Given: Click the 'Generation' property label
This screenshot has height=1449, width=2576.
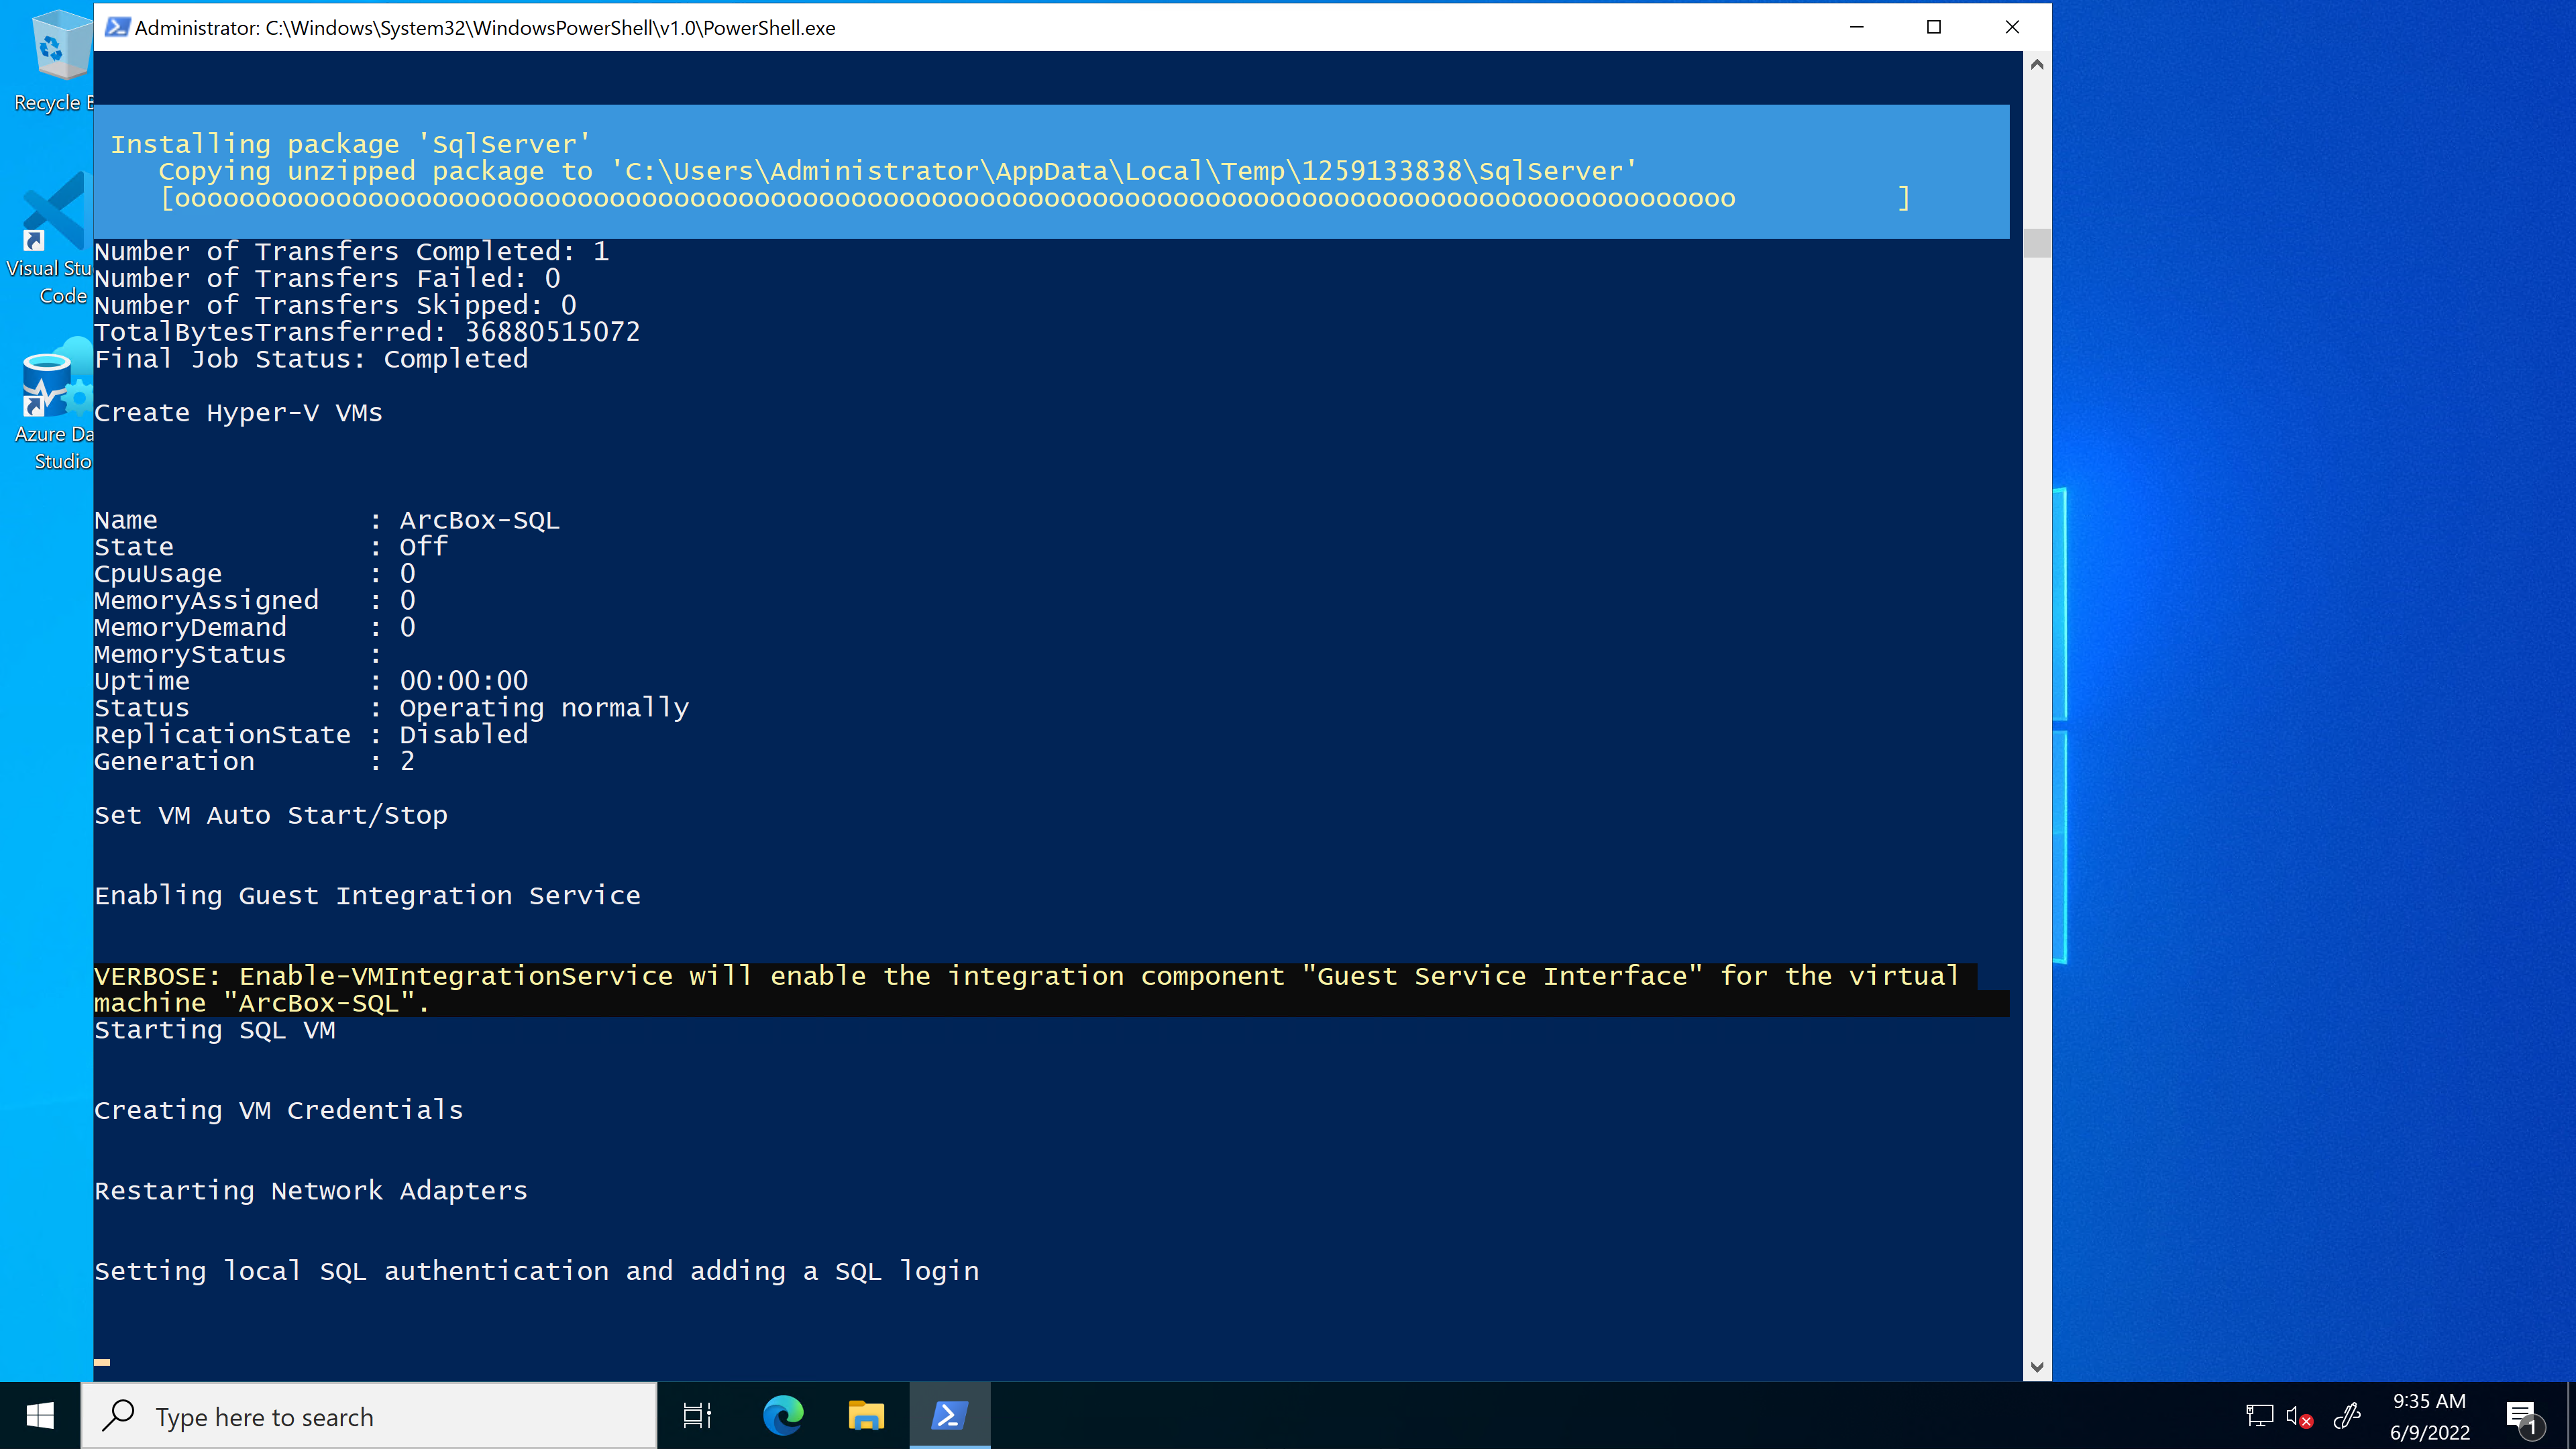Looking at the screenshot, I should tap(174, 762).
